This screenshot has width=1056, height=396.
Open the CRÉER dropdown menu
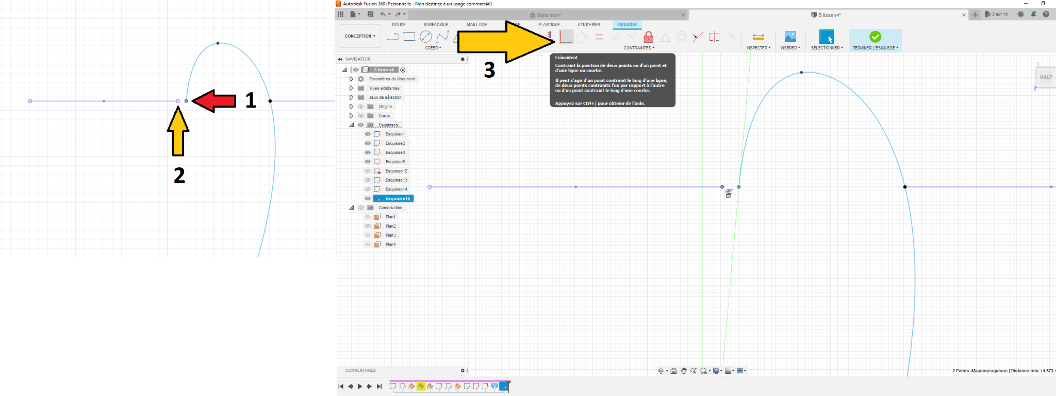click(x=433, y=48)
